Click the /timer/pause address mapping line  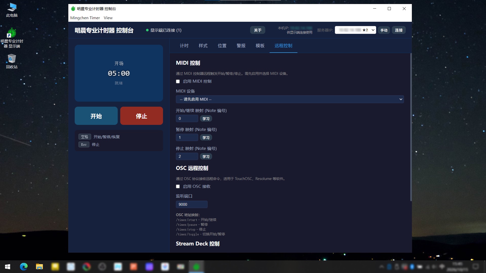point(192,225)
